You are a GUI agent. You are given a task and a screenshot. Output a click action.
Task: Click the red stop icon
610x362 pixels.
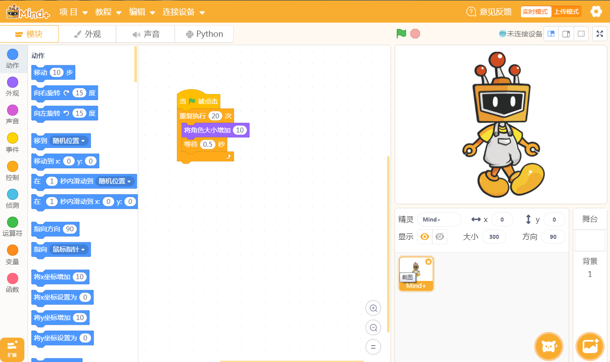point(415,34)
